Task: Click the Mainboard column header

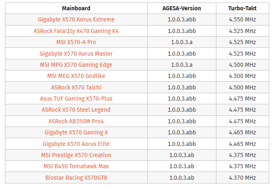Action: [x=76, y=8]
